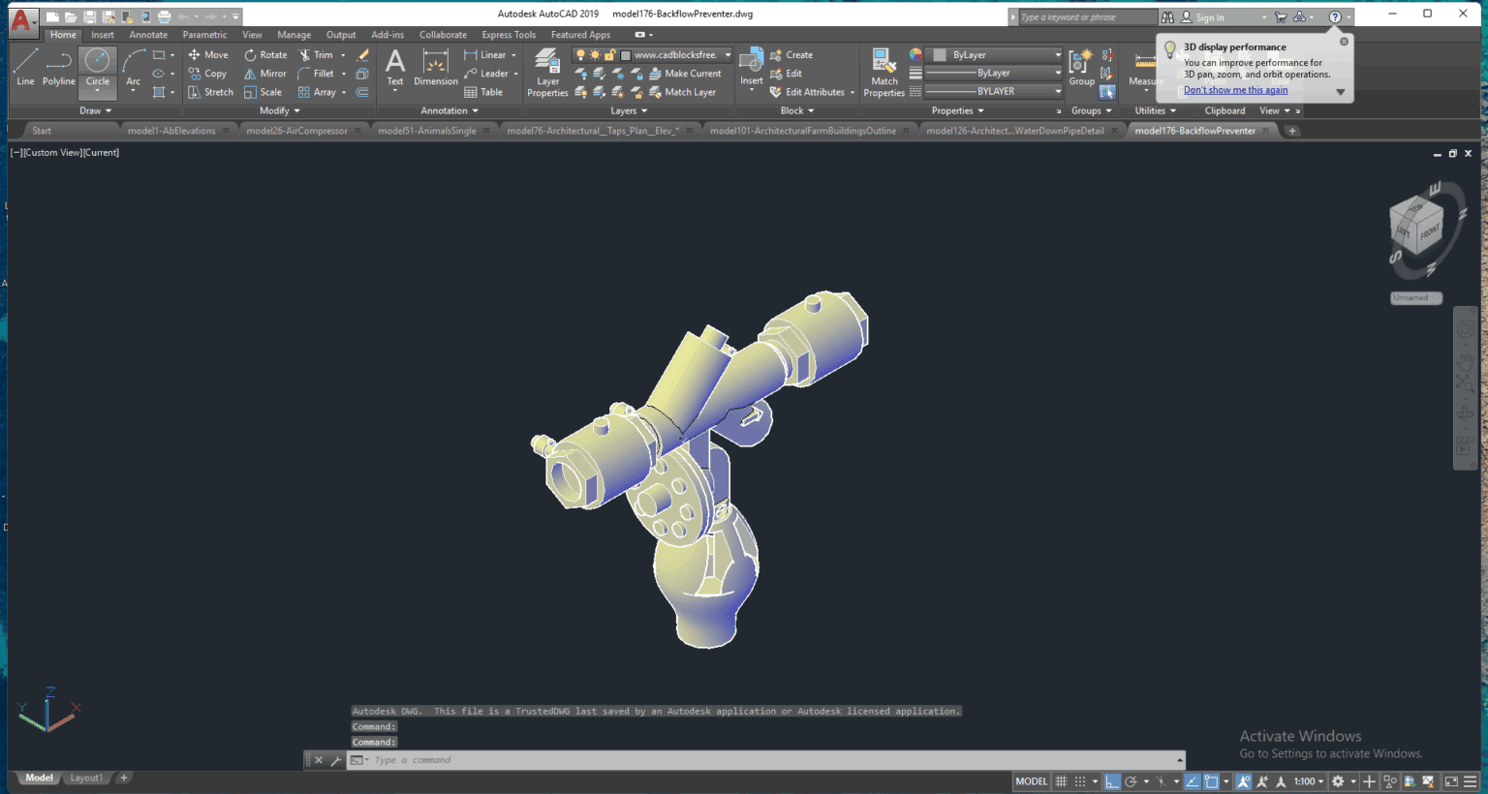Open the model26-AirCompressor drawing tab
The image size is (1488, 794).
point(295,130)
